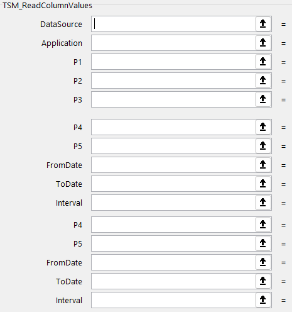Place the cursor in the P1 field
This screenshot has width=292, height=312.
173,62
